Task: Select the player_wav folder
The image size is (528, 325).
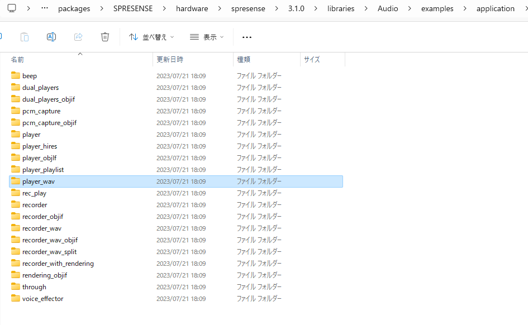Action: pyautogui.click(x=39, y=181)
